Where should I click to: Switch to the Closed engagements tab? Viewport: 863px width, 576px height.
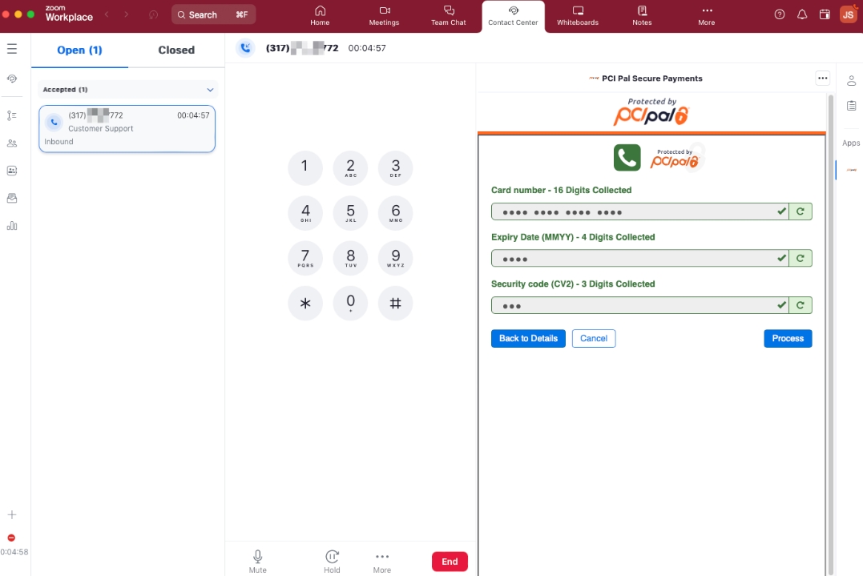coord(176,50)
